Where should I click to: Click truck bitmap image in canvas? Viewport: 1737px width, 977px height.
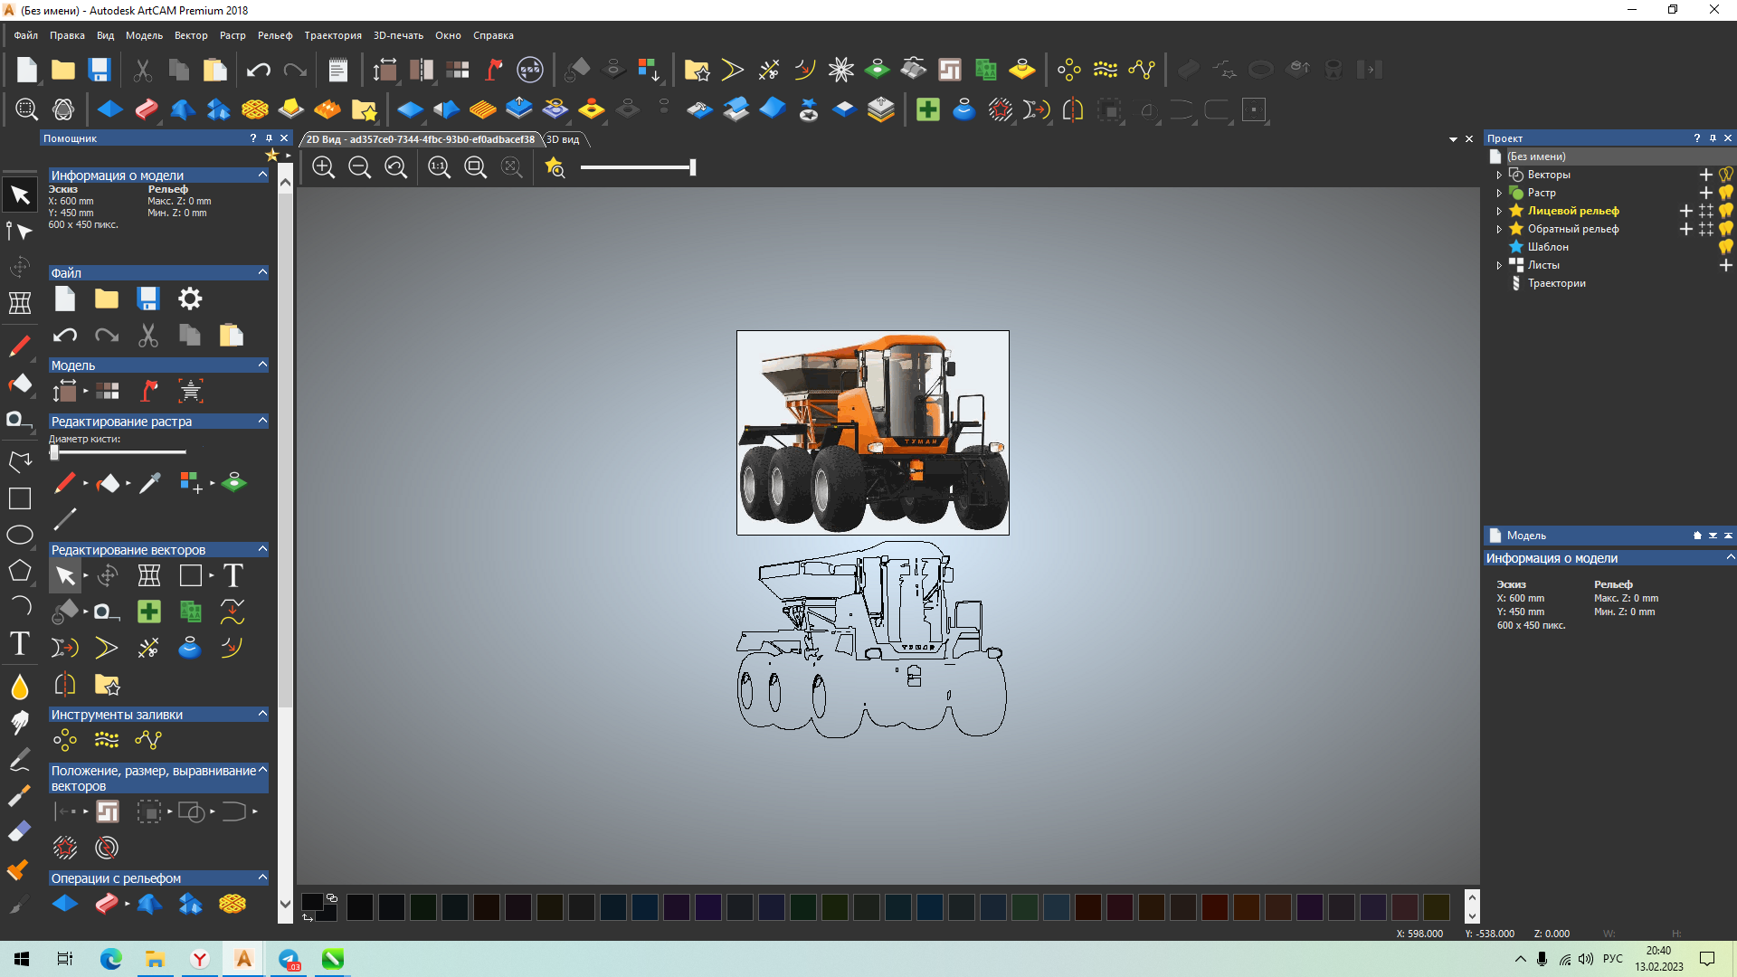coord(872,432)
